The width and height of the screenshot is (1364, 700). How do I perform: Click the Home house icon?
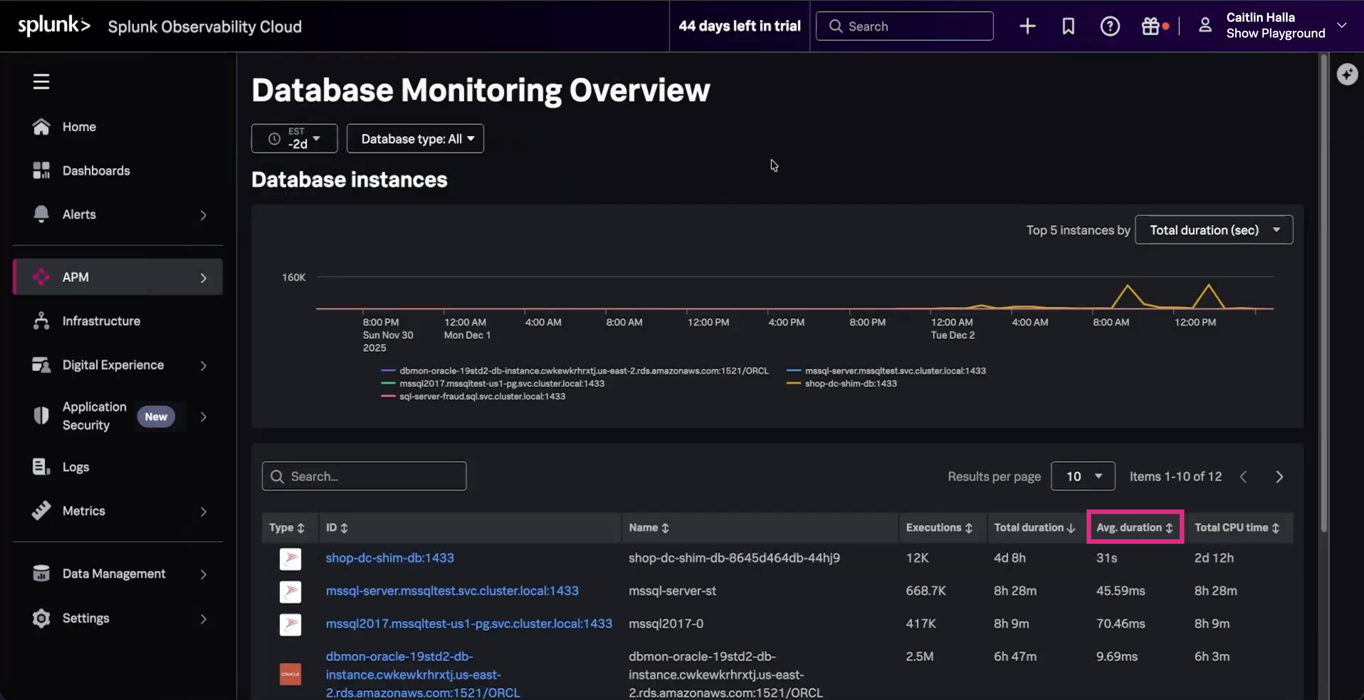tap(41, 126)
